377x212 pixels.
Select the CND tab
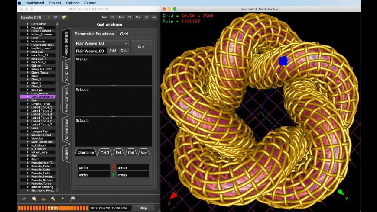[104, 152]
